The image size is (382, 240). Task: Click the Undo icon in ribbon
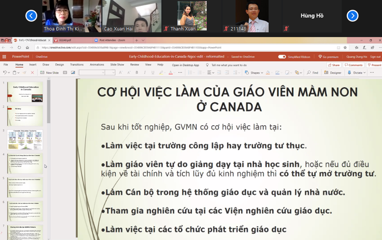click(5, 73)
